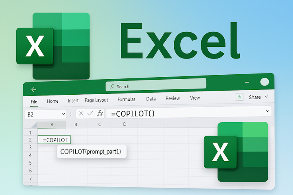Go to the Formulas tab
This screenshot has height=195, width=293.
(127, 99)
